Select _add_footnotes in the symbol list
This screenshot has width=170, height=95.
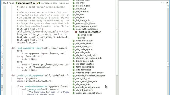click(x=83, y=70)
